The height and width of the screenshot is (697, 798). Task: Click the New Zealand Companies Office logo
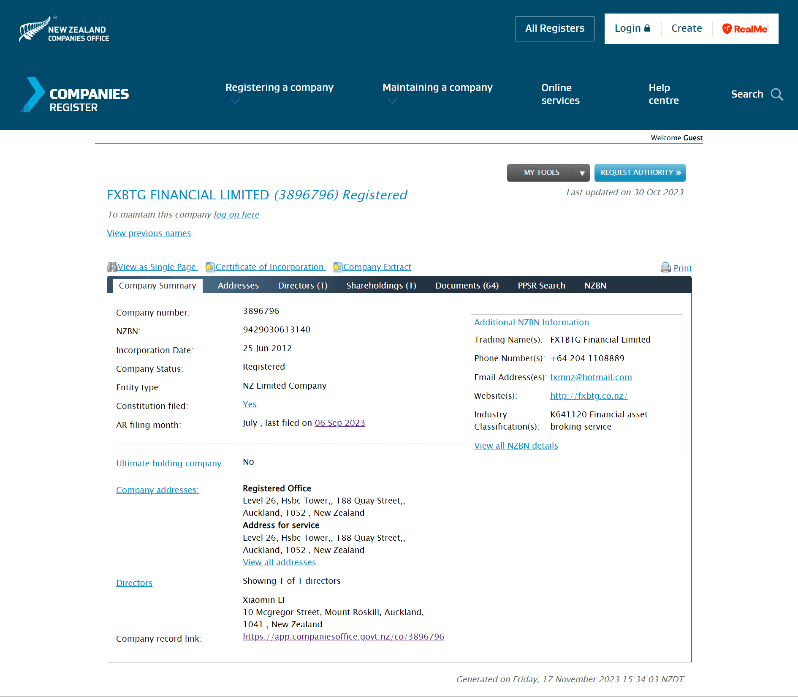pyautogui.click(x=64, y=29)
